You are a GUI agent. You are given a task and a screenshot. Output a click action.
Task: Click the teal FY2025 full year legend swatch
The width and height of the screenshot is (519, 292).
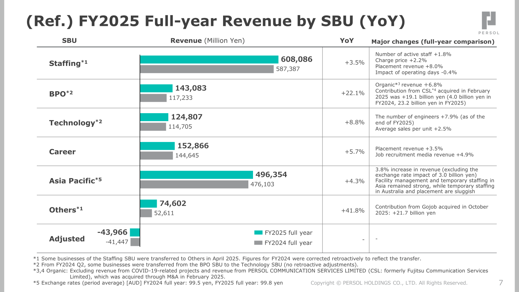tap(258, 233)
